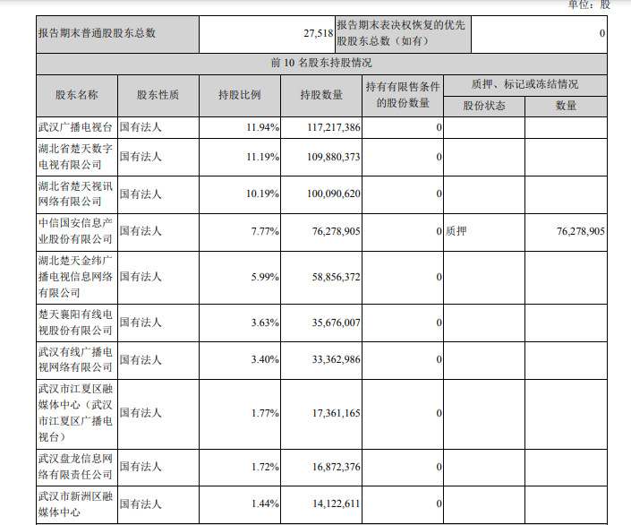631x525 pixels.
Task: Click the 质押、标记或冻结情况 header
Action: coord(524,84)
